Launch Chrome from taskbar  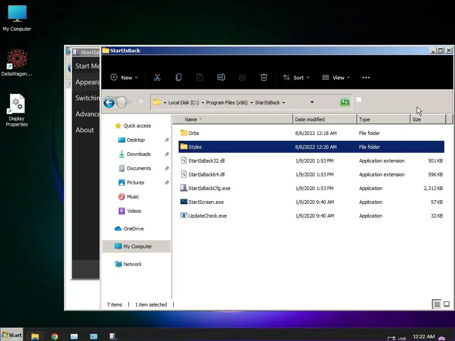[55, 337]
